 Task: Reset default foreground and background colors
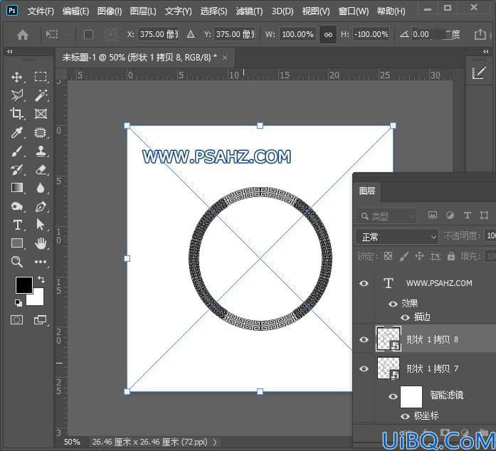pos(19,303)
